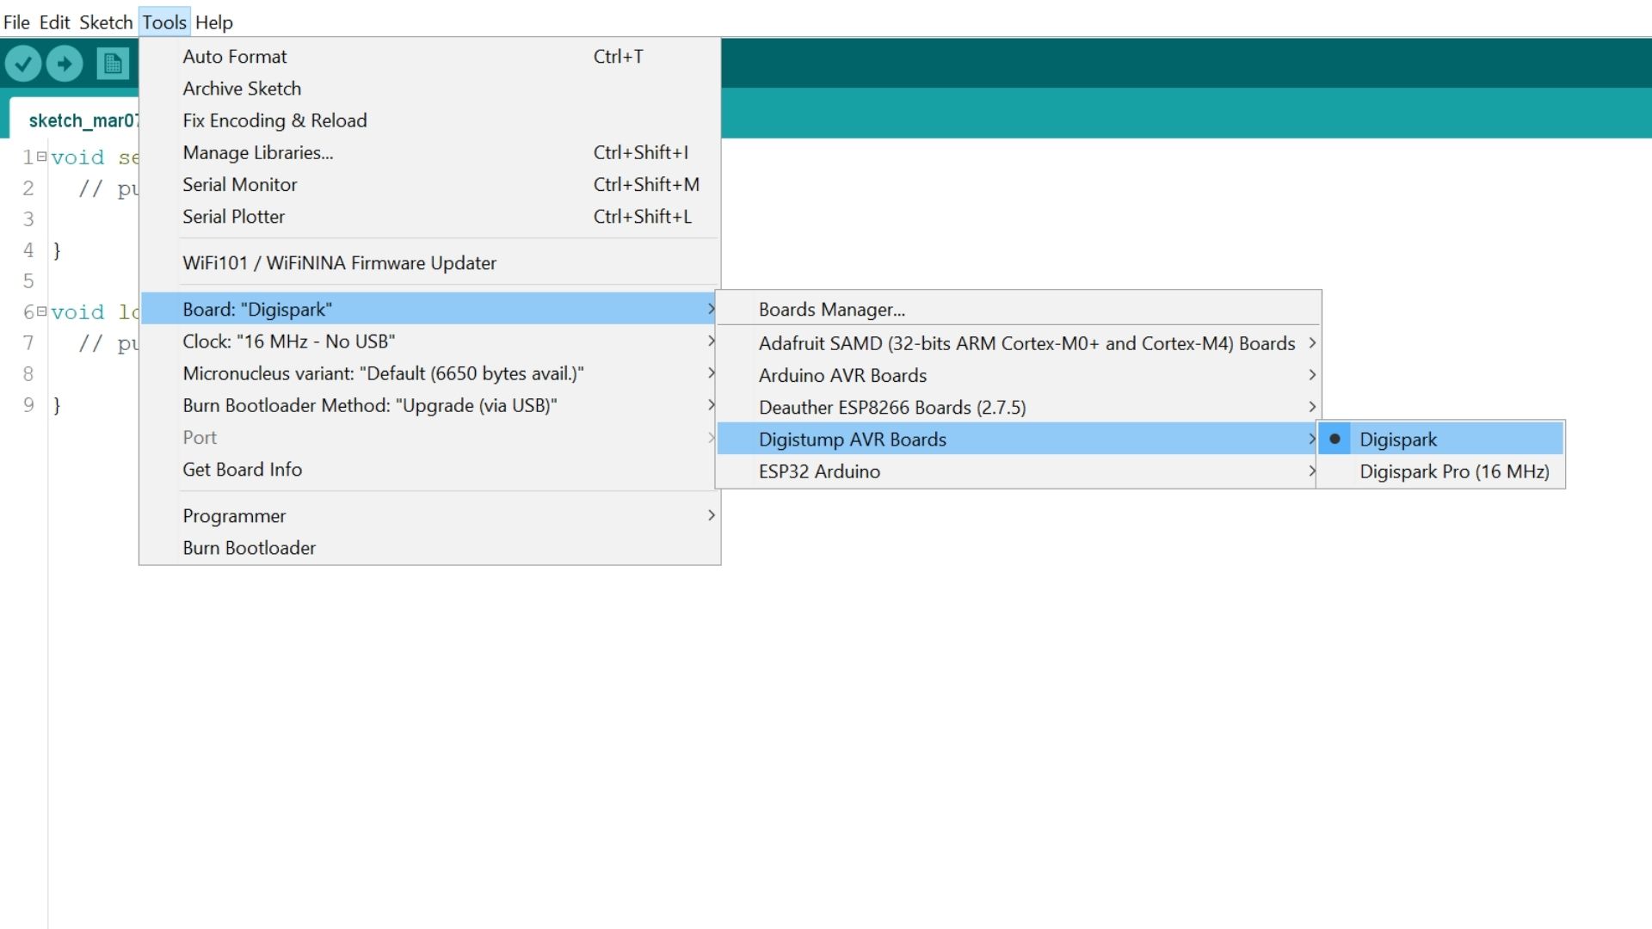
Task: Collapse the void setup fold marker
Action: [x=41, y=157]
